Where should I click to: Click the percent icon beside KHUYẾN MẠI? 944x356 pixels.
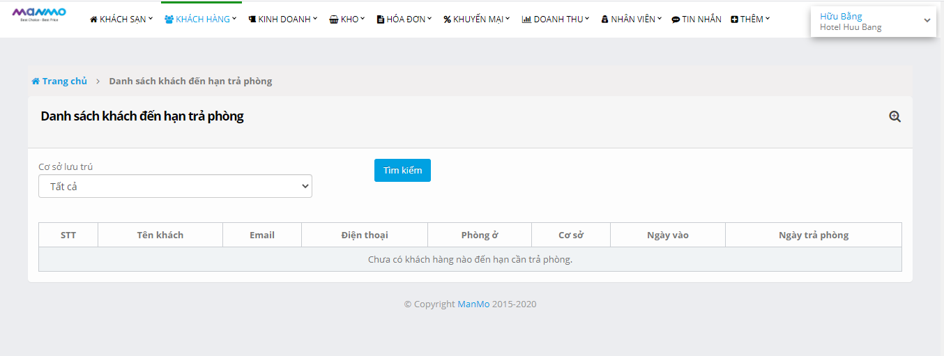click(447, 20)
